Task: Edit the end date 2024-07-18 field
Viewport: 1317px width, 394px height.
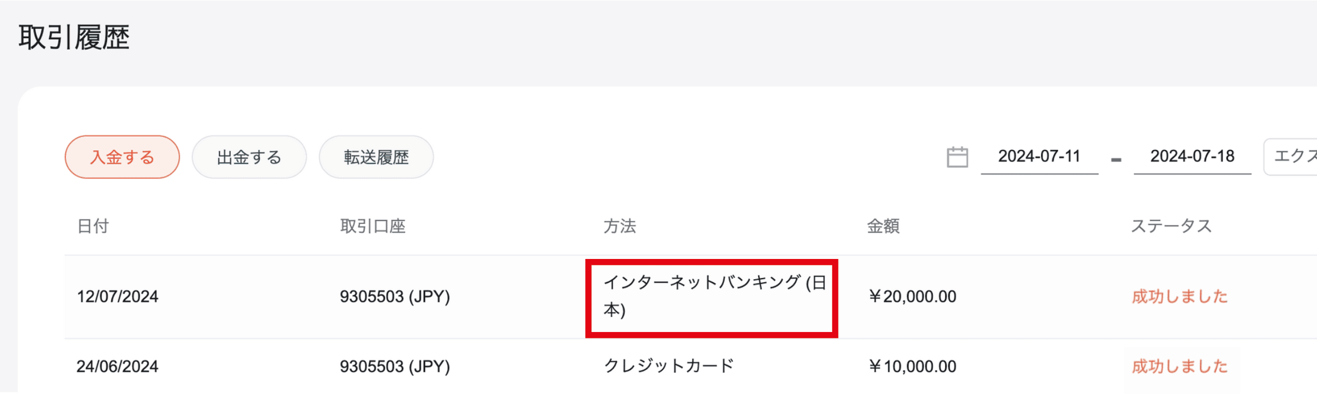Action: [1192, 157]
